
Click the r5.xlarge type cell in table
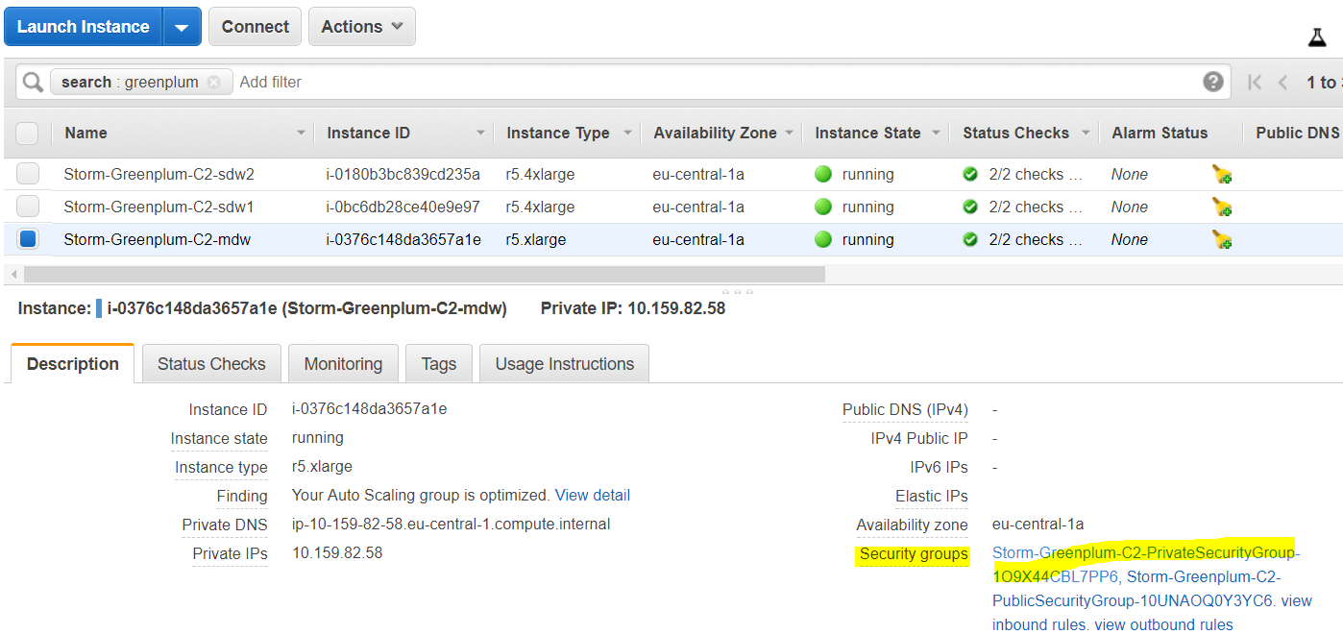pyautogui.click(x=536, y=239)
